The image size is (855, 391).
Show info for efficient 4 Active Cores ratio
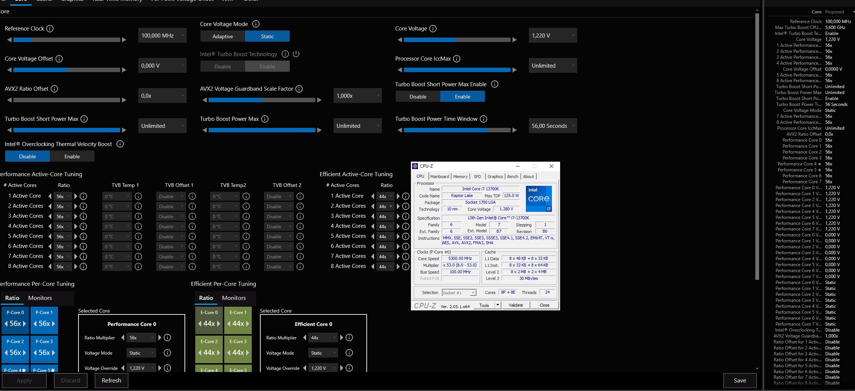coord(406,226)
